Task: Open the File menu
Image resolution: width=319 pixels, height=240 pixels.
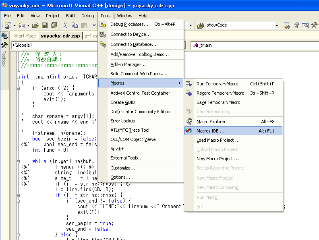Action: (7, 16)
